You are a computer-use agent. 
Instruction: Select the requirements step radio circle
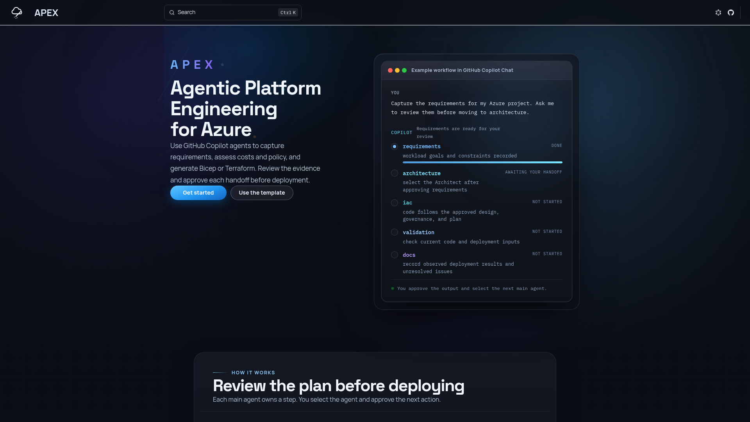pyautogui.click(x=395, y=147)
